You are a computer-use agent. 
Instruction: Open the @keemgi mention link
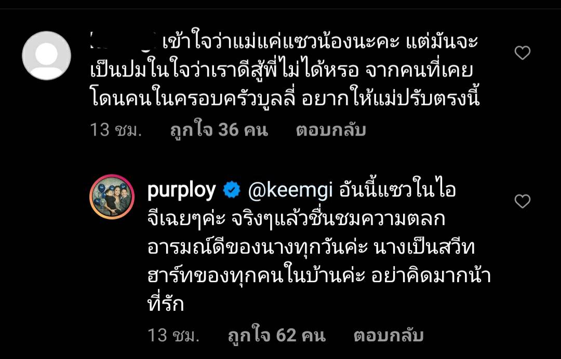[x=290, y=190]
